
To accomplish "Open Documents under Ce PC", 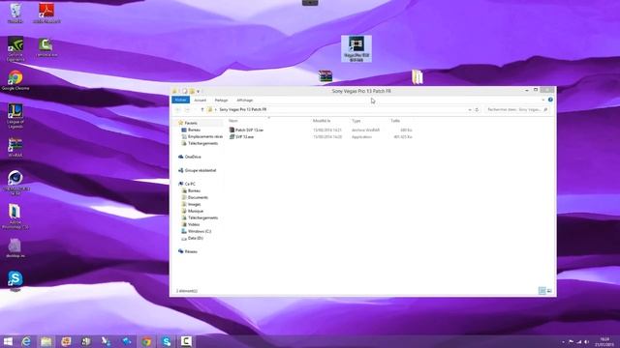I will pos(195,197).
